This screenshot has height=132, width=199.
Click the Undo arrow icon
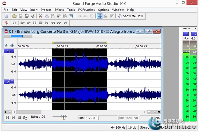pyautogui.click(x=80, y=16)
